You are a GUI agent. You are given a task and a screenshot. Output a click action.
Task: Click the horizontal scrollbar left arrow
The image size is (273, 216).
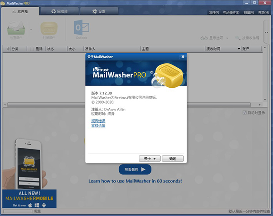coord(5,105)
